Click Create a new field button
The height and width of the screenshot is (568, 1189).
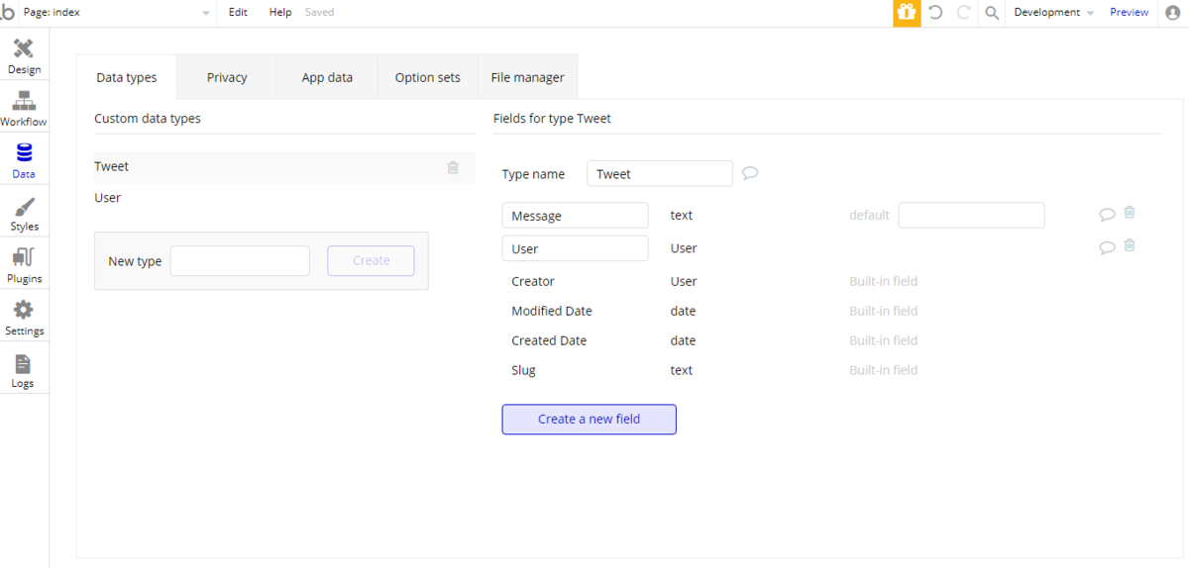coord(589,420)
